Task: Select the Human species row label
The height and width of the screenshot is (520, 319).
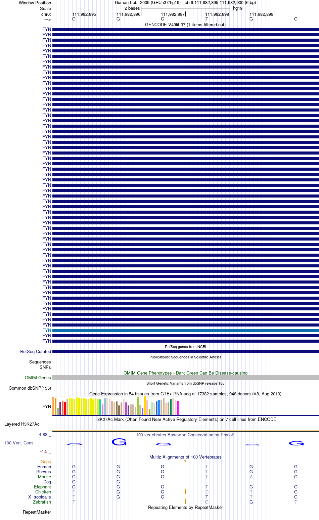Action: click(44, 467)
